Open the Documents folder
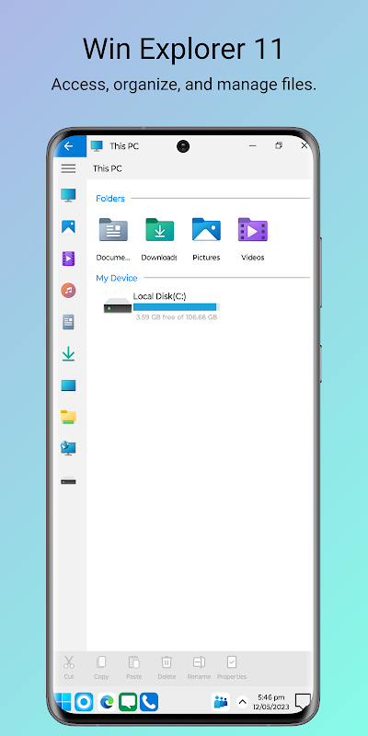Viewport: 368px width, 736px height. tap(113, 239)
